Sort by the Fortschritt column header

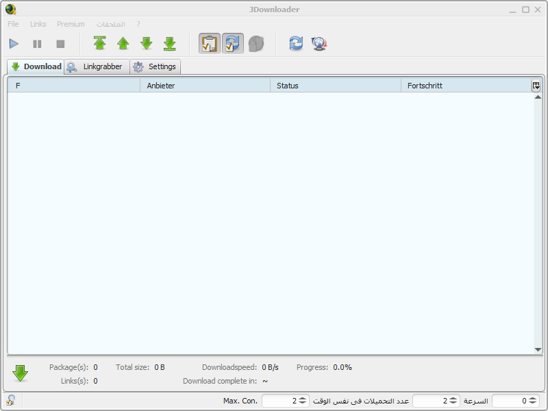pyautogui.click(x=466, y=85)
